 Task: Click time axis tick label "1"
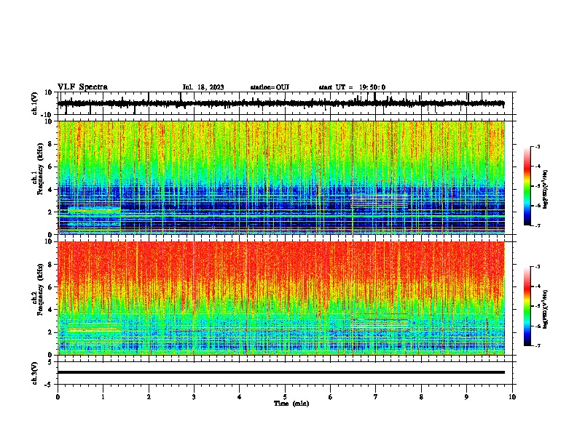click(x=103, y=397)
